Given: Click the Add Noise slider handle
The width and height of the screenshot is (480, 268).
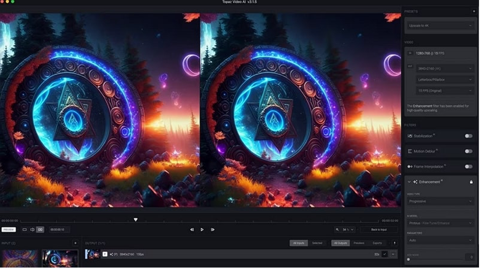Looking at the screenshot, I should pyautogui.click(x=408, y=259).
